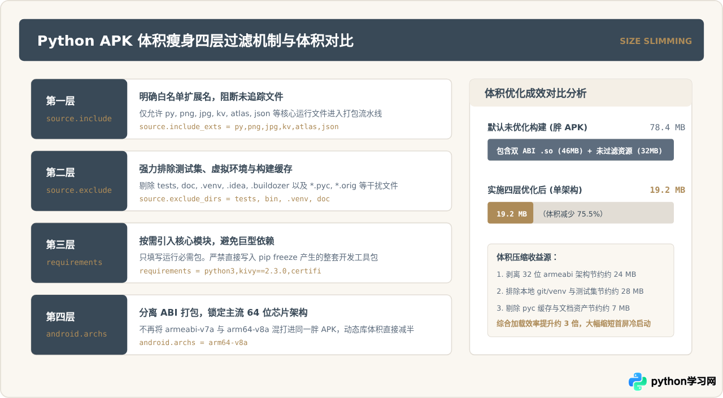
Task: Select the 第三层 layer heading
Action: (60, 245)
